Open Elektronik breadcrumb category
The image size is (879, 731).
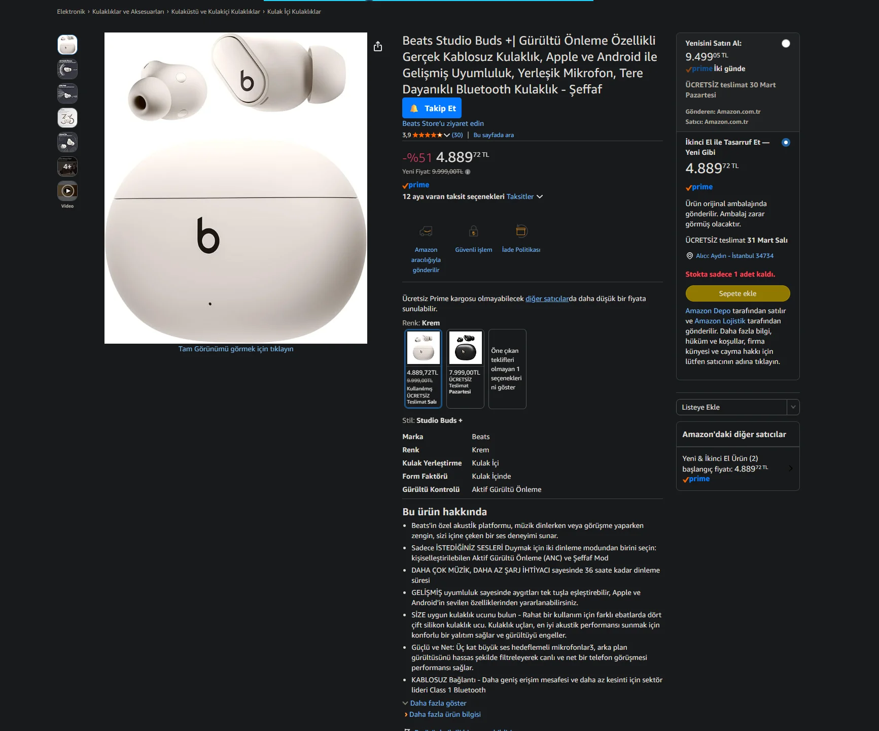tap(71, 12)
